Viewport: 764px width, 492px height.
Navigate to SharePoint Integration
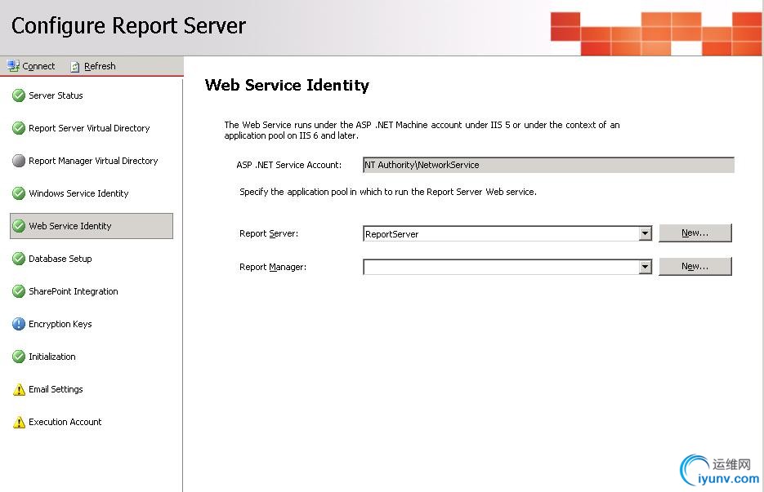pos(73,291)
